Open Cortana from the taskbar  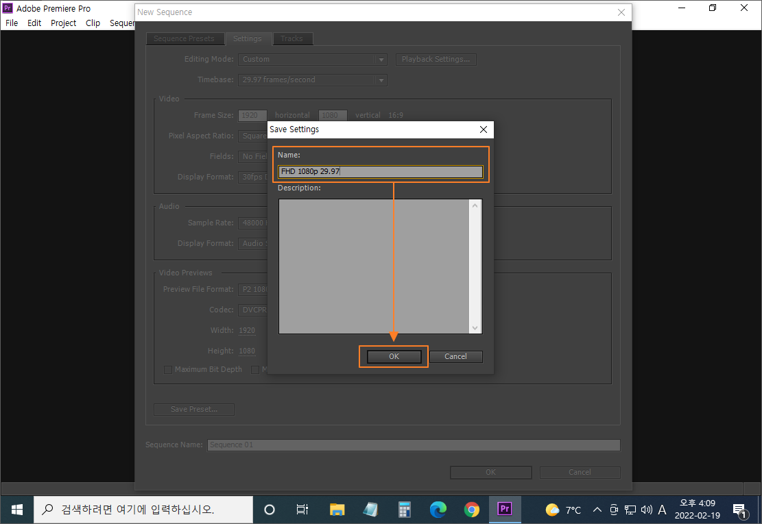(x=270, y=510)
